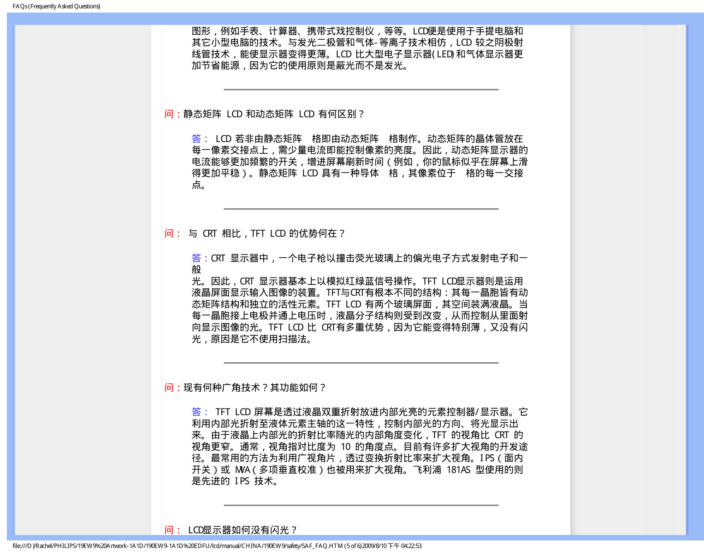Click the blue '答' label of the matrix LCD answer
This screenshot has width=704, height=553.
click(x=199, y=139)
